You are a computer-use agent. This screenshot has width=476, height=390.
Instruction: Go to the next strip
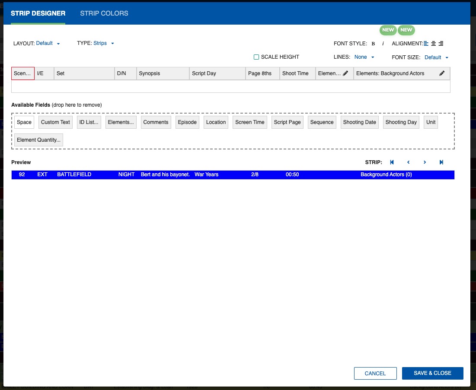click(425, 162)
